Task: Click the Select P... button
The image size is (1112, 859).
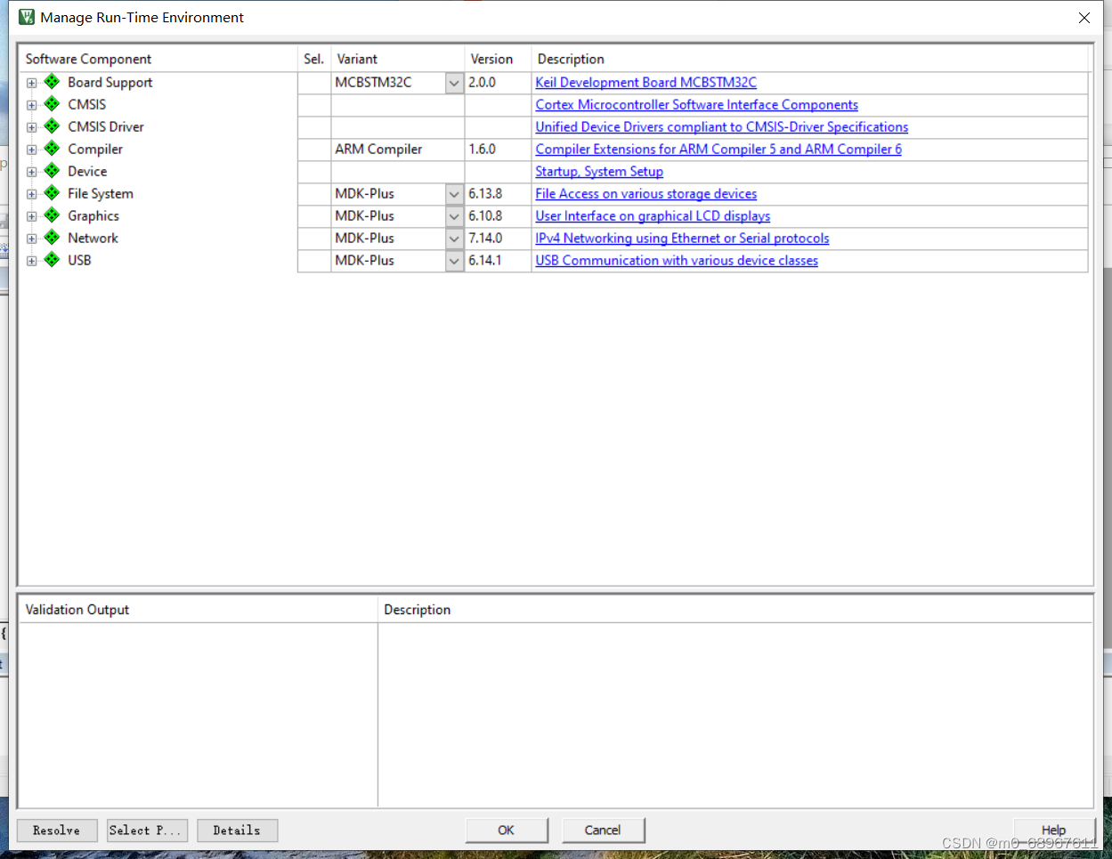Action: click(147, 831)
